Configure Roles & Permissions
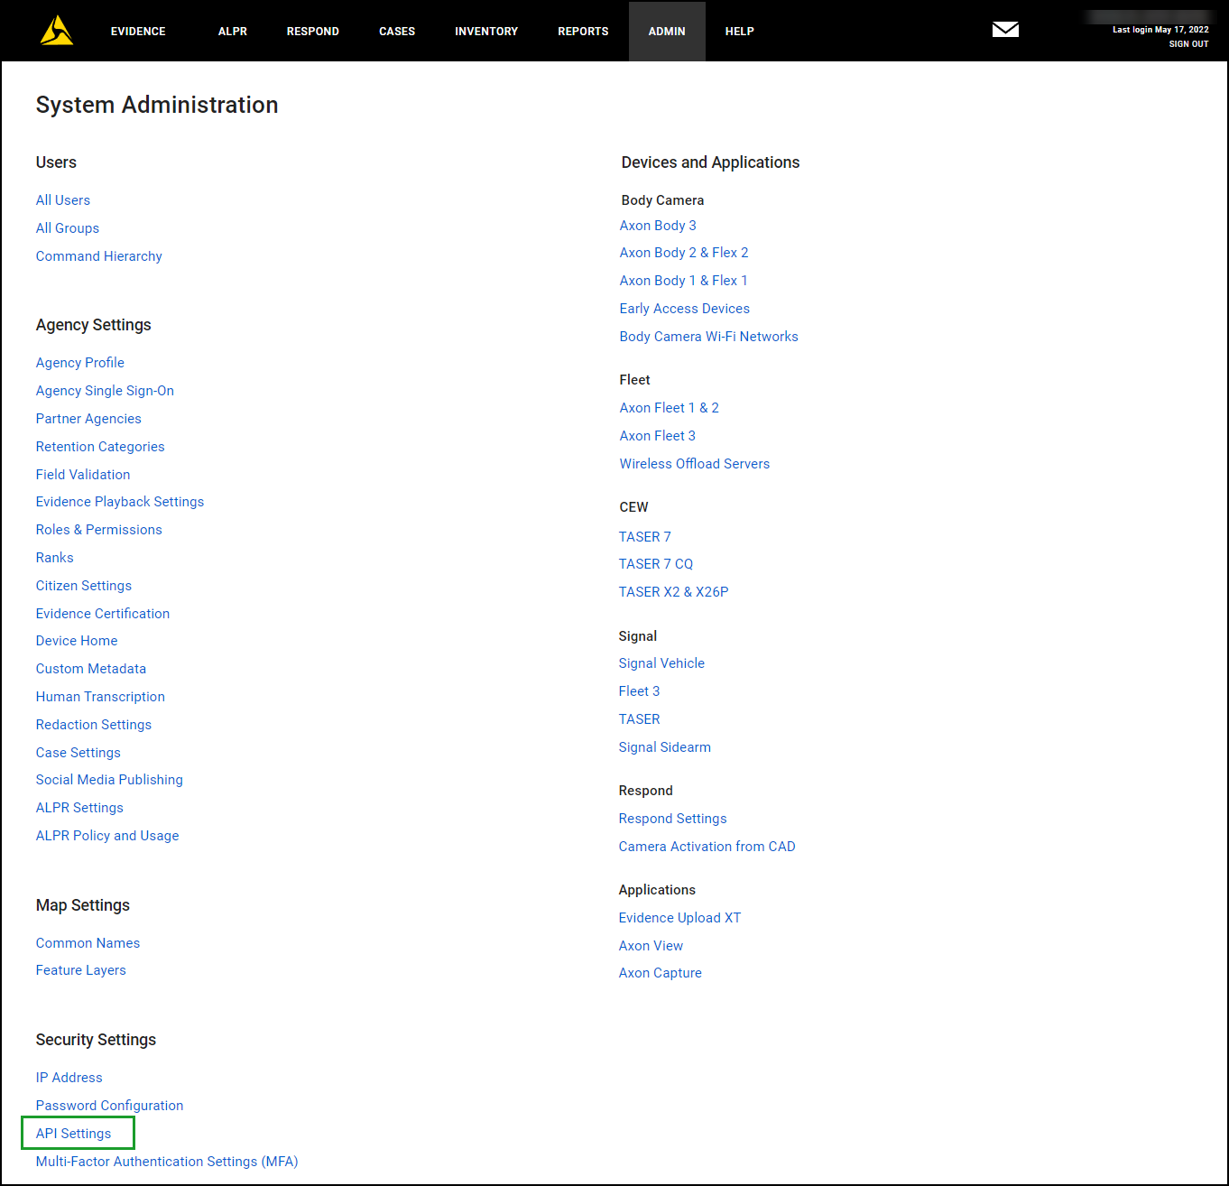The width and height of the screenshot is (1229, 1186). tap(98, 529)
